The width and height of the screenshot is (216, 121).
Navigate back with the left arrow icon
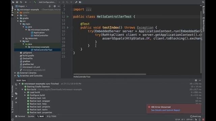26,2
